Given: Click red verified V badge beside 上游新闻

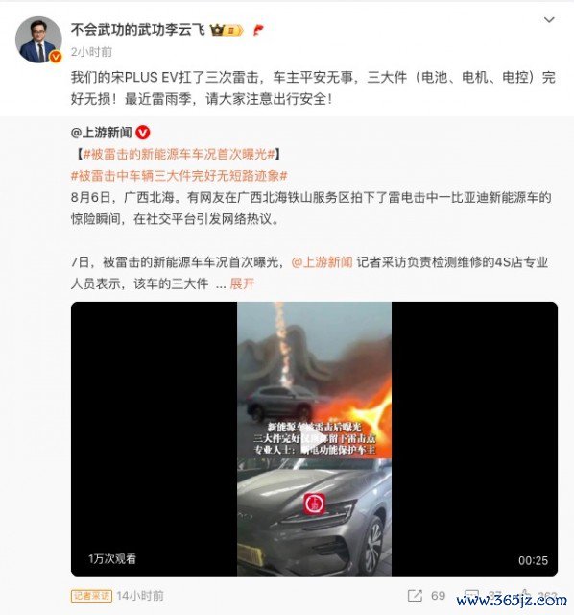Looking at the screenshot, I should pyautogui.click(x=143, y=133).
